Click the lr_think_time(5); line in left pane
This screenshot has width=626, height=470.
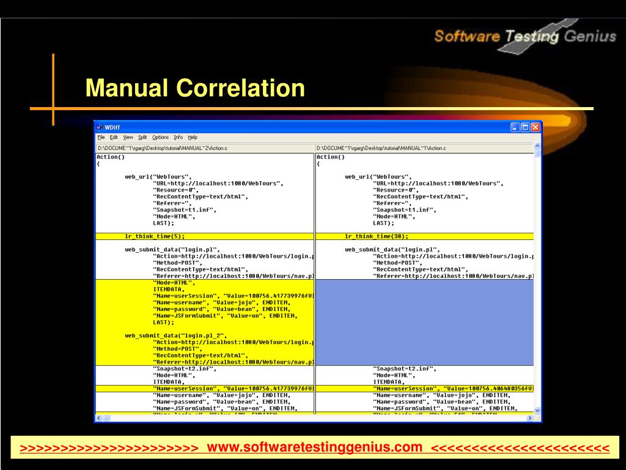click(204, 236)
